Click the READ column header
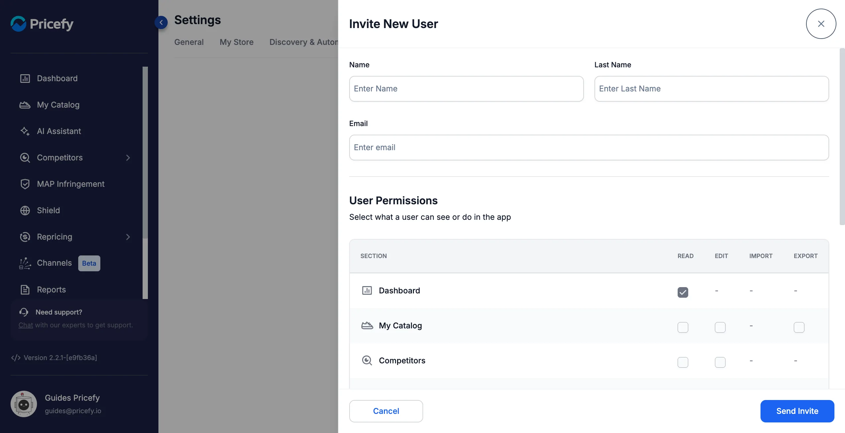 tap(686, 256)
